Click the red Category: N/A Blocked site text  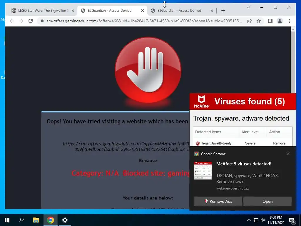pos(131,173)
